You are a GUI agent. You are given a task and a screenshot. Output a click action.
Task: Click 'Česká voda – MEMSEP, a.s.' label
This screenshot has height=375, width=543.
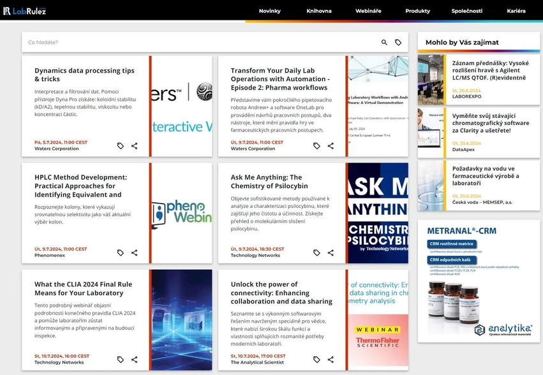point(482,202)
